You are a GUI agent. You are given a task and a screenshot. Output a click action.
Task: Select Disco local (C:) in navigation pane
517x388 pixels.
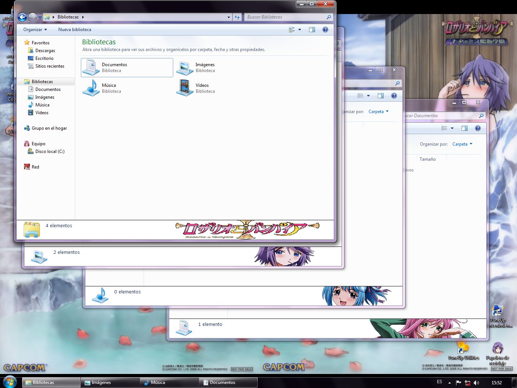click(x=49, y=152)
